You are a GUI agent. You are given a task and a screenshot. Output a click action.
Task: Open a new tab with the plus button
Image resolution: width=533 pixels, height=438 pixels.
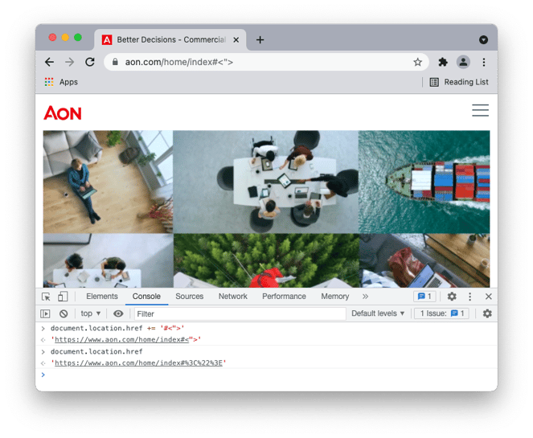pos(260,39)
